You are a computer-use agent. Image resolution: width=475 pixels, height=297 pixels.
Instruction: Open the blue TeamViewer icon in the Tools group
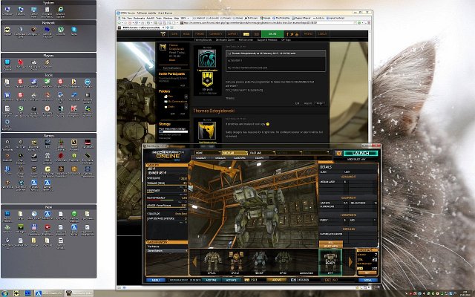coord(88,82)
